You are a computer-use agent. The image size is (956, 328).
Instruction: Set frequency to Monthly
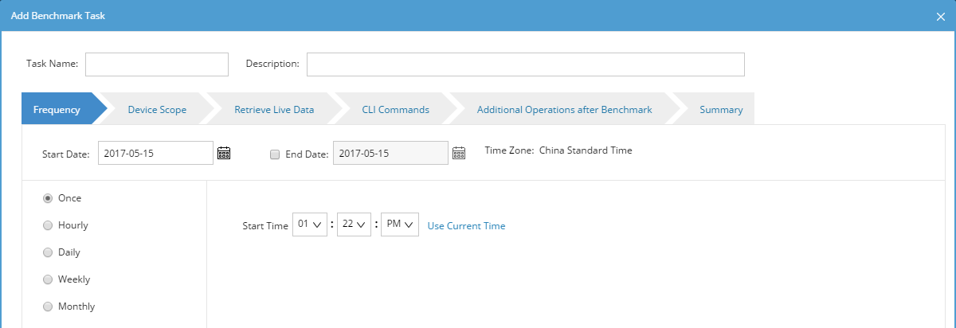(48, 307)
